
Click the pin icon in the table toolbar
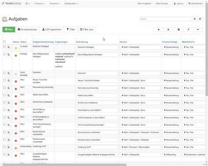(188, 30)
